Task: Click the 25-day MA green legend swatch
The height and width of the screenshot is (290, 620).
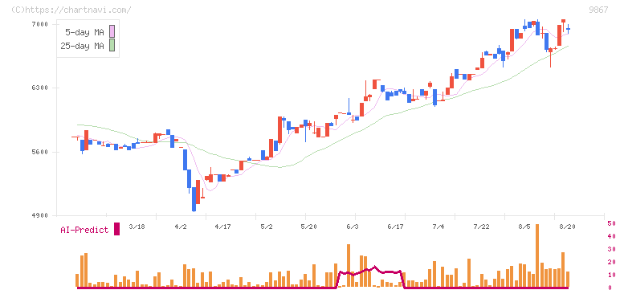Action: coord(112,45)
